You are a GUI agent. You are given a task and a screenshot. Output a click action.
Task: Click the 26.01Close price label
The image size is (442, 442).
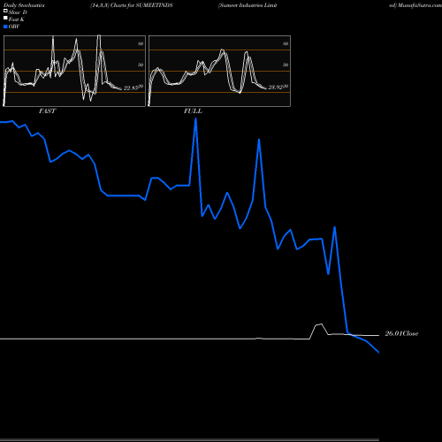[x=401, y=333]
